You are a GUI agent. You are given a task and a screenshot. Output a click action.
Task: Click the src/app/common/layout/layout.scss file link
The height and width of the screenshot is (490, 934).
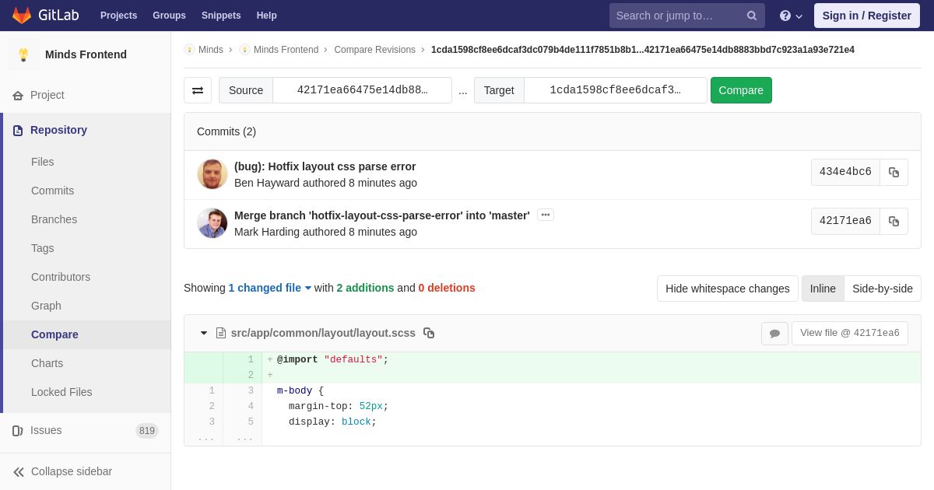pyautogui.click(x=323, y=333)
